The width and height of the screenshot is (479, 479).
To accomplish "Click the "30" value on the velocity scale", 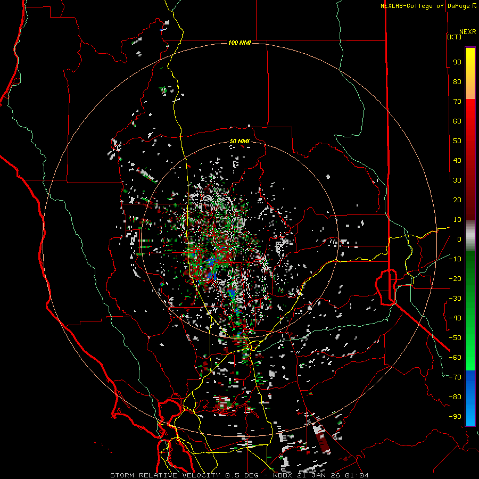I will [457, 180].
